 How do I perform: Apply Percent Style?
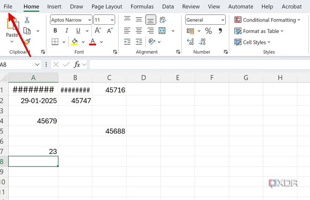pos(209,31)
